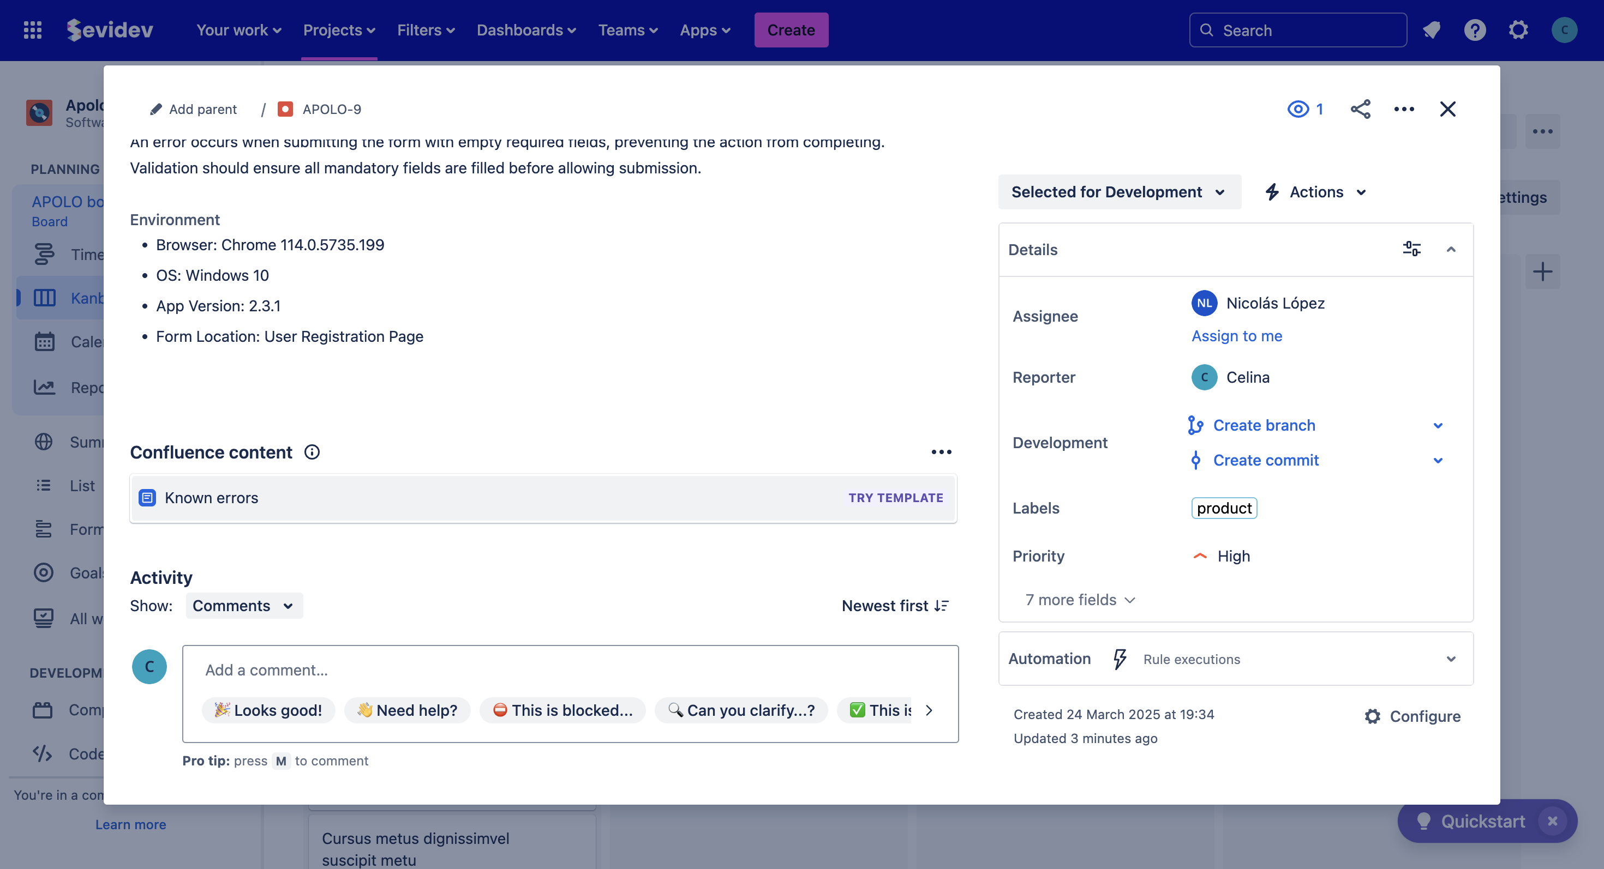Insert the Looks good! quick comment

pos(268,710)
